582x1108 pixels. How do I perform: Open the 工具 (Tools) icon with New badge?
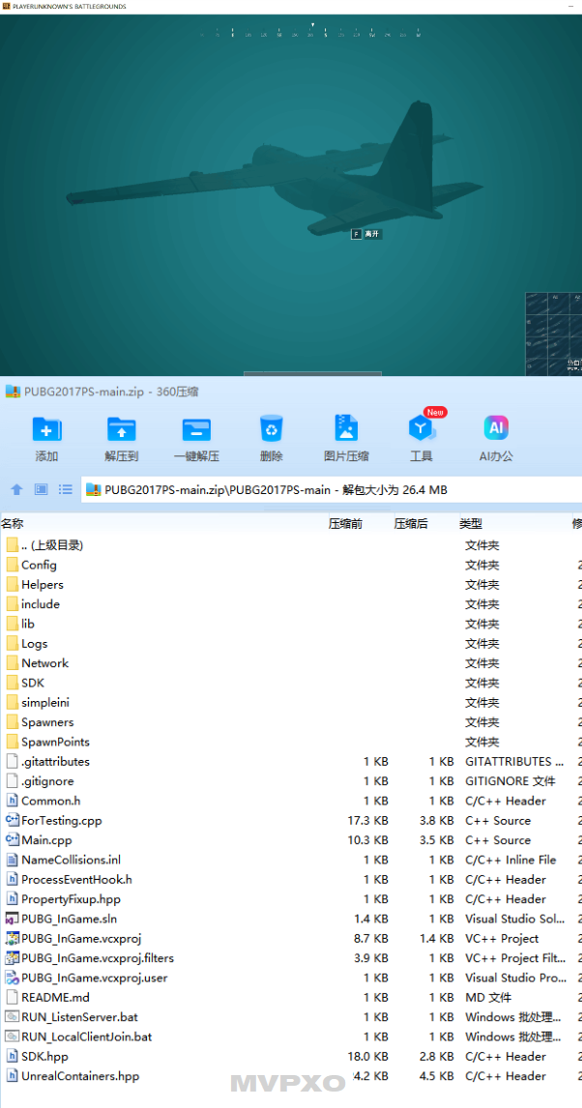point(421,428)
